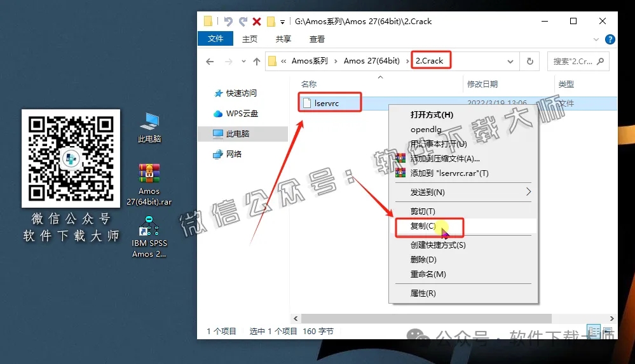Click the red delete X icon
Viewport: 635px width, 364px height.
257,22
